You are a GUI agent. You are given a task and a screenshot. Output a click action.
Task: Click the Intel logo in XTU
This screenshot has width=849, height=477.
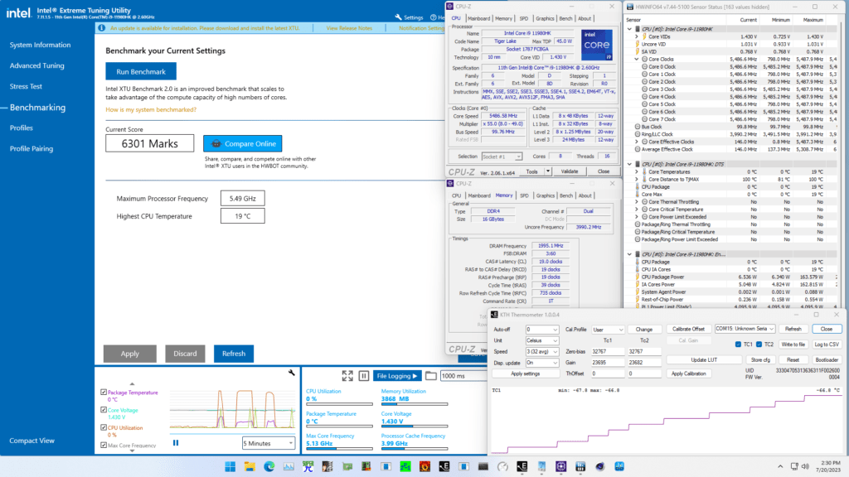[x=18, y=12]
